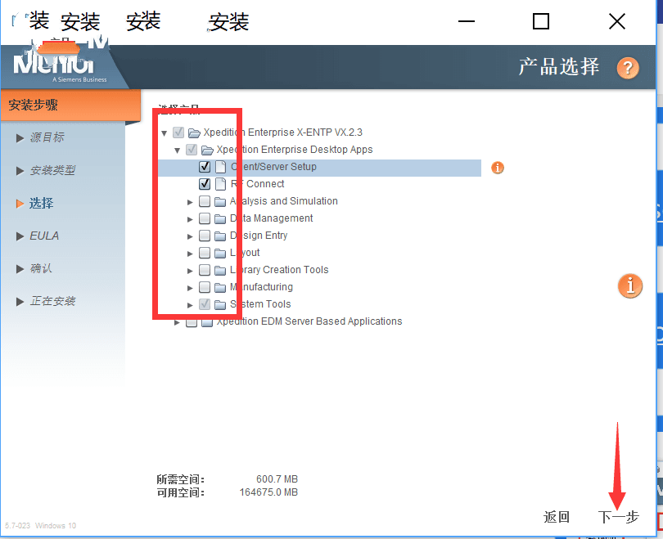663x539 pixels.
Task: Click the folder icon of Manufacturing
Action: tap(220, 288)
